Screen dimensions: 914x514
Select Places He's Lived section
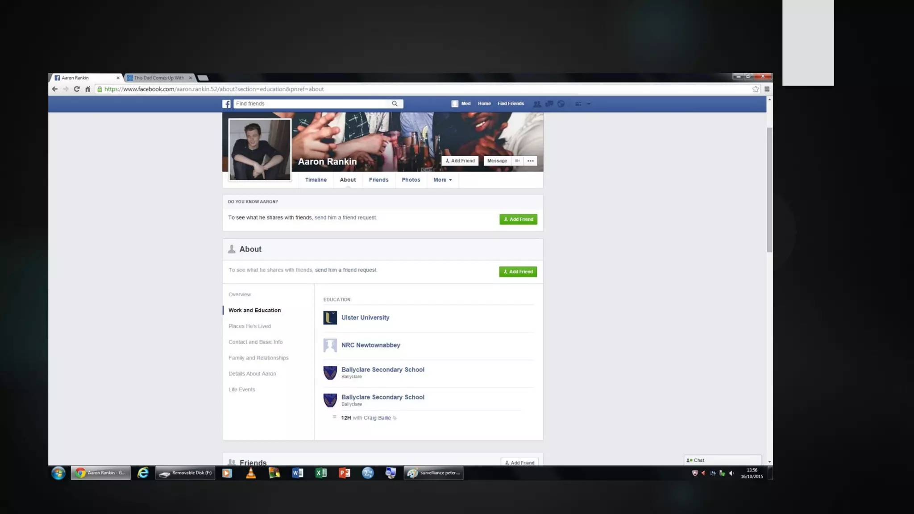tap(249, 326)
